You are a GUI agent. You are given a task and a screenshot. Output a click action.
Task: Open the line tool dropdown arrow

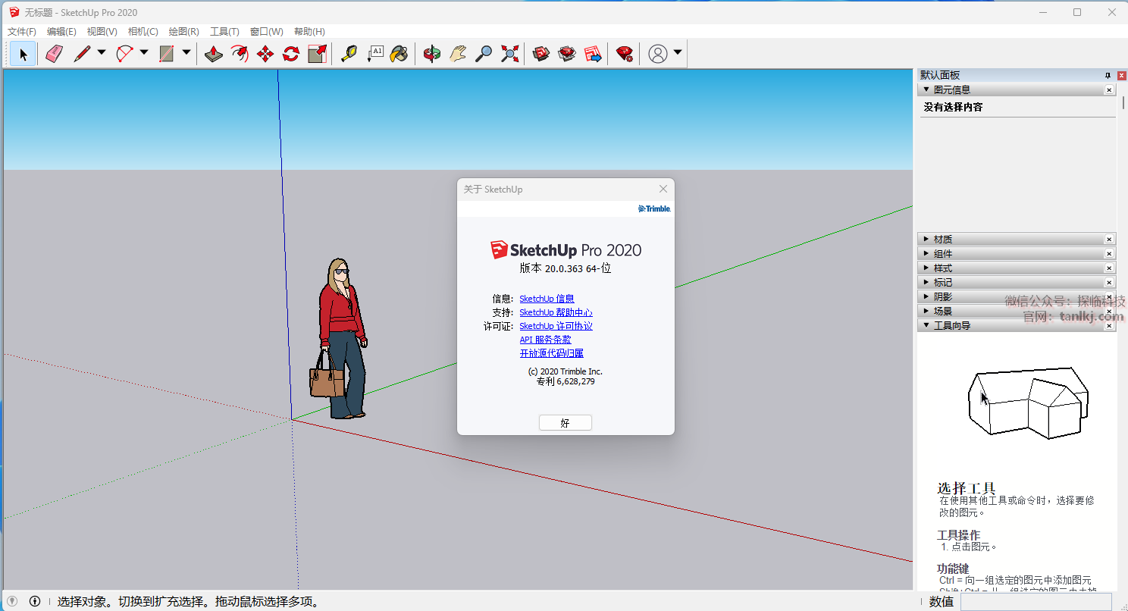coord(102,53)
